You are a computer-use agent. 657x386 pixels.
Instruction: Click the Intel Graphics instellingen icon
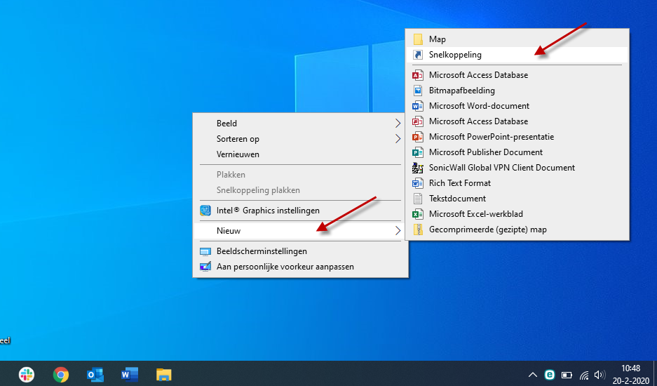205,211
